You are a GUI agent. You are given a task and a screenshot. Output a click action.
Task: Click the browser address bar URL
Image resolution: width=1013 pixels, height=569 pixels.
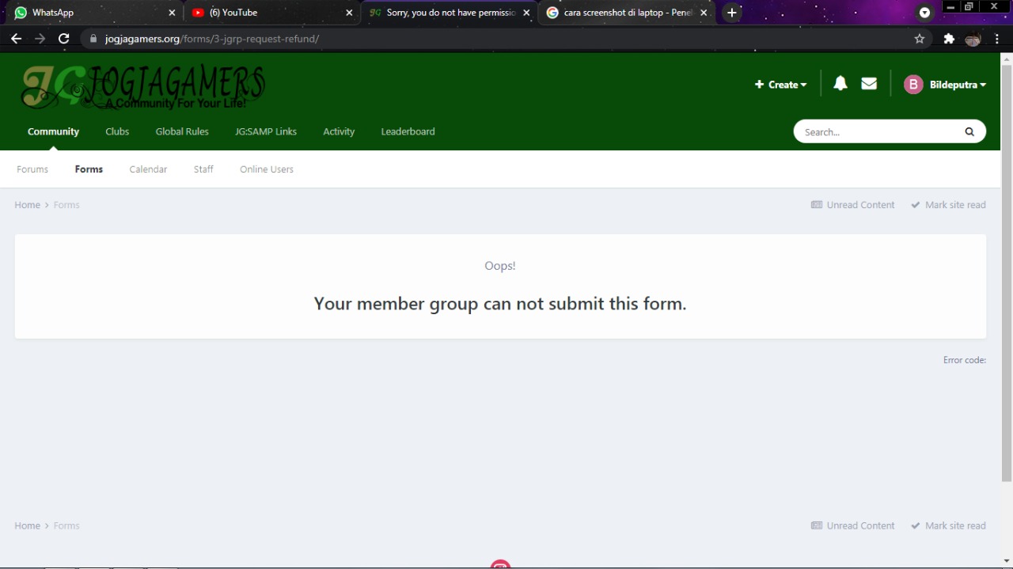pyautogui.click(x=212, y=39)
